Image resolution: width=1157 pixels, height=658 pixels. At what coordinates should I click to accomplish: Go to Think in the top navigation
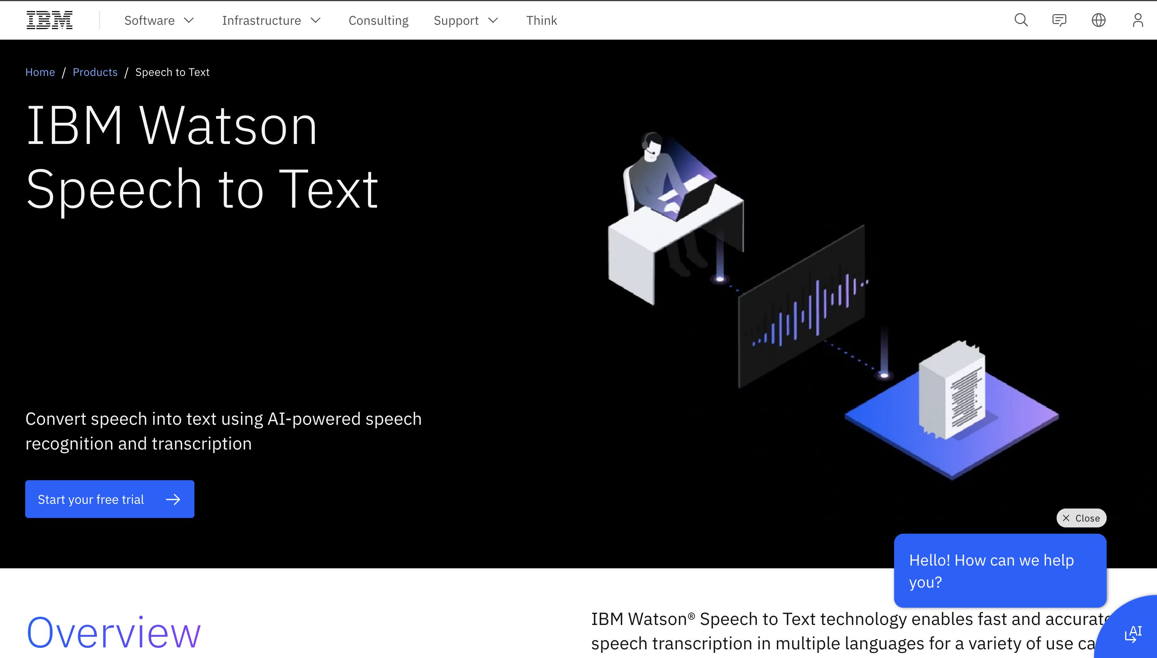tap(542, 20)
